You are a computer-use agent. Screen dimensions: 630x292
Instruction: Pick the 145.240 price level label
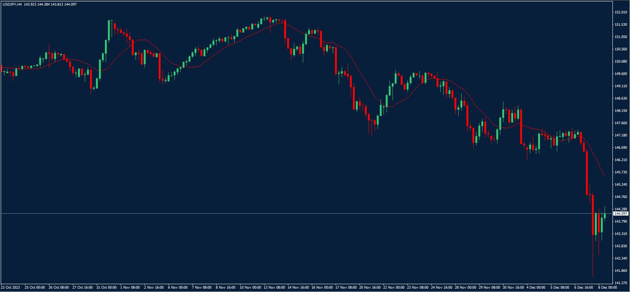coord(621,185)
